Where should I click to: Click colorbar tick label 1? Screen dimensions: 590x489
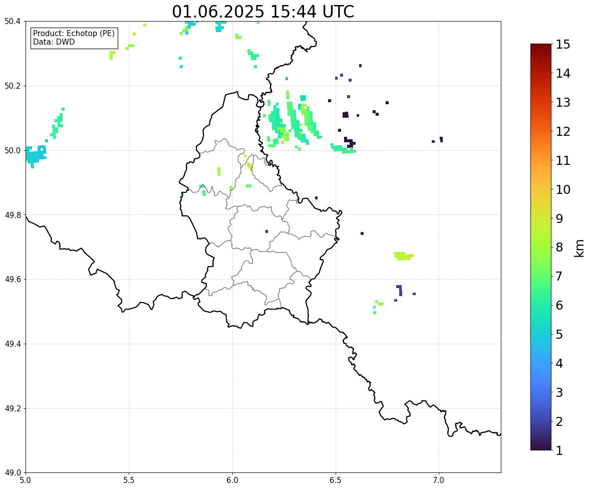[559, 450]
